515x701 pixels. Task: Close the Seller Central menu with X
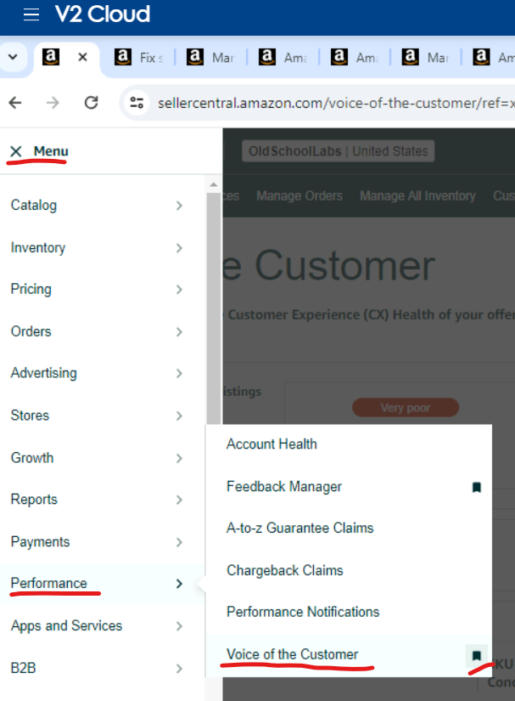point(15,151)
